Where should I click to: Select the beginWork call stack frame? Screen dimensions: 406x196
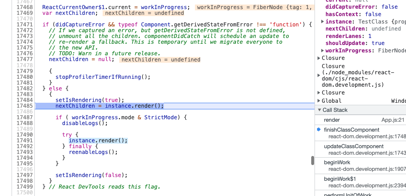point(360,165)
